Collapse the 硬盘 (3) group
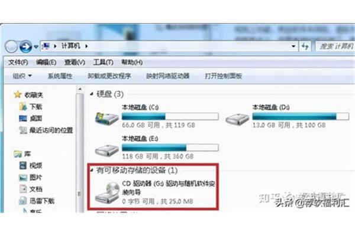This screenshot has height=236, width=355. point(92,94)
